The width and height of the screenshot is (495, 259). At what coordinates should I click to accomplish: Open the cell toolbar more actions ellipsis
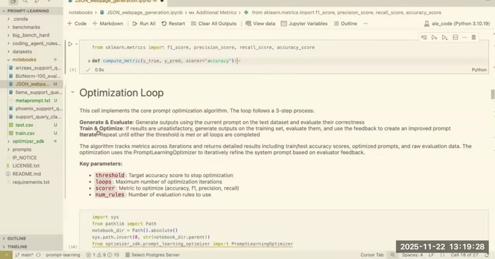(465, 38)
